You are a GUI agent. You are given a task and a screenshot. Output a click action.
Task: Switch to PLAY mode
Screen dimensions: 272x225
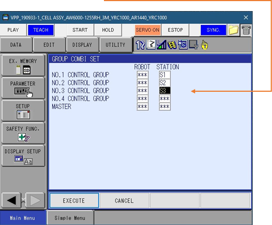(x=13, y=30)
